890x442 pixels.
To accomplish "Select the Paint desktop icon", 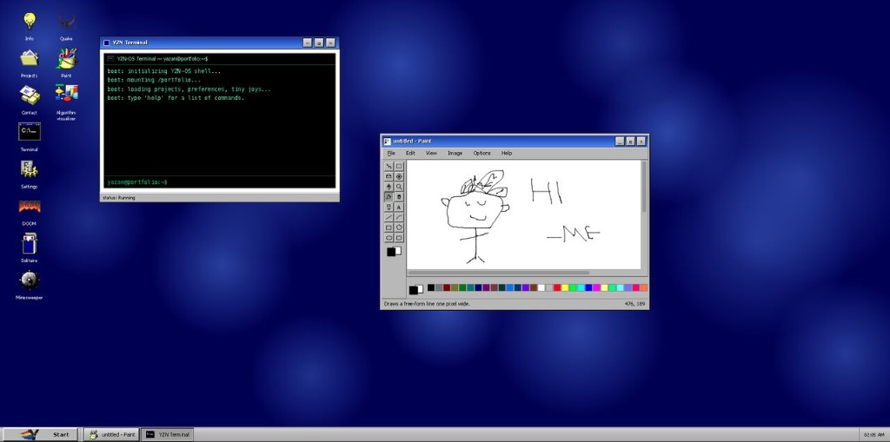I will point(66,63).
